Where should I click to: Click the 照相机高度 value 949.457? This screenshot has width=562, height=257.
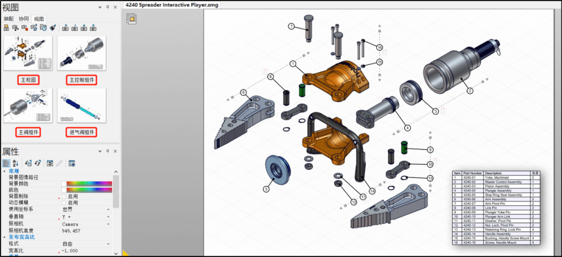point(71,230)
